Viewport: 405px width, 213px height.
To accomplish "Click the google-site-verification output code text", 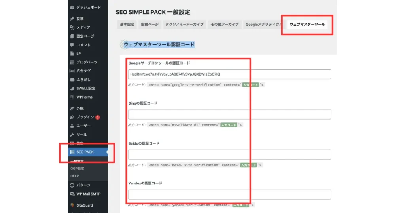I will tap(206, 85).
